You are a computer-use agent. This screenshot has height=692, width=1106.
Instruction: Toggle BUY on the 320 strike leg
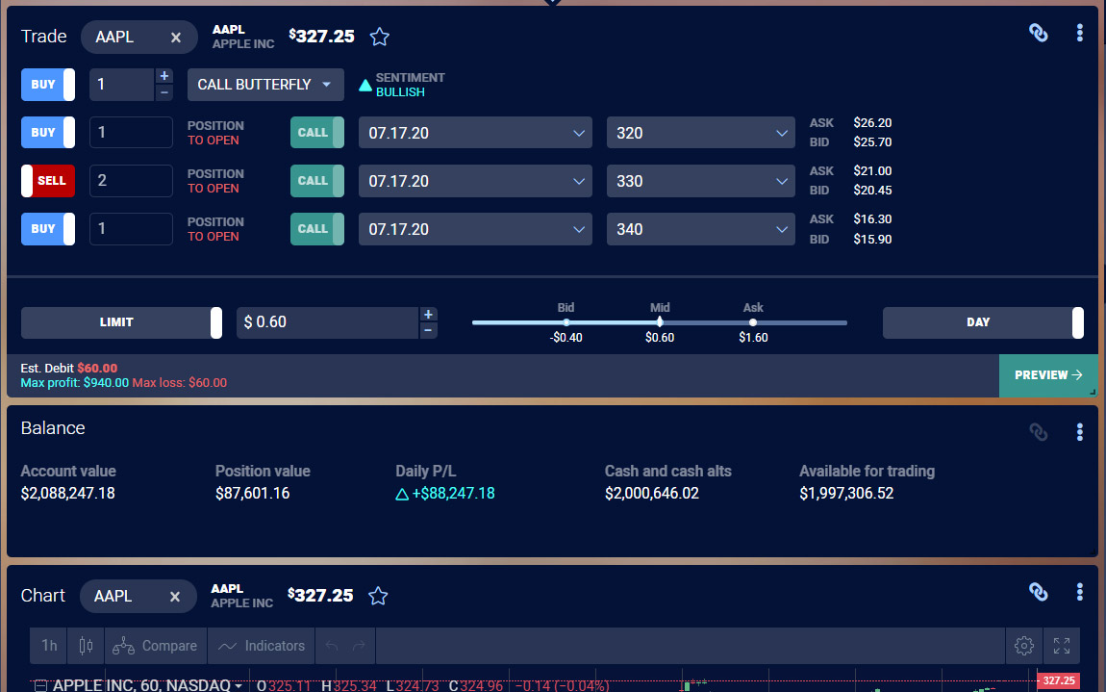(48, 133)
